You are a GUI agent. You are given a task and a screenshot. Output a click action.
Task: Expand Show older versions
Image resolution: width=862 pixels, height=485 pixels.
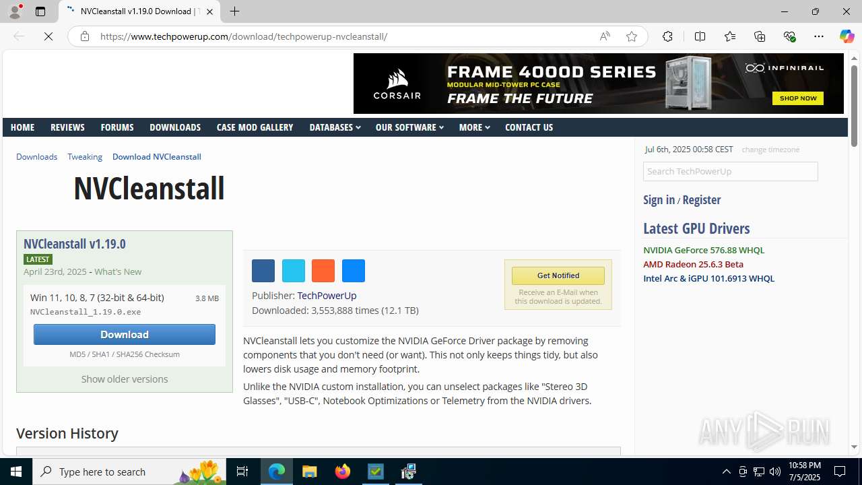[125, 379]
